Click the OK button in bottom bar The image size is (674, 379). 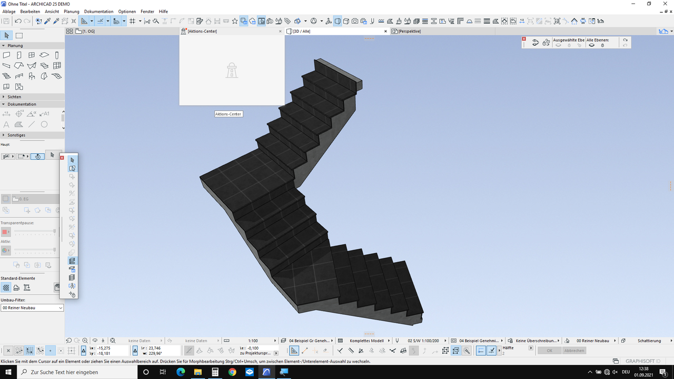549,350
